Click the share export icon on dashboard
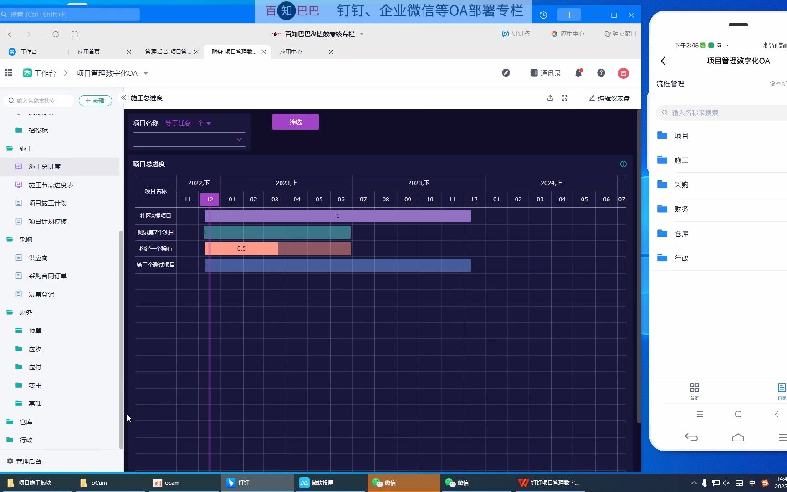This screenshot has height=492, width=787. pyautogui.click(x=550, y=98)
